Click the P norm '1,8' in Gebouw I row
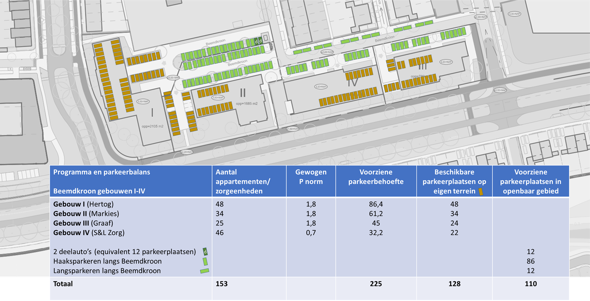The height and width of the screenshot is (301, 590). pyautogui.click(x=311, y=204)
